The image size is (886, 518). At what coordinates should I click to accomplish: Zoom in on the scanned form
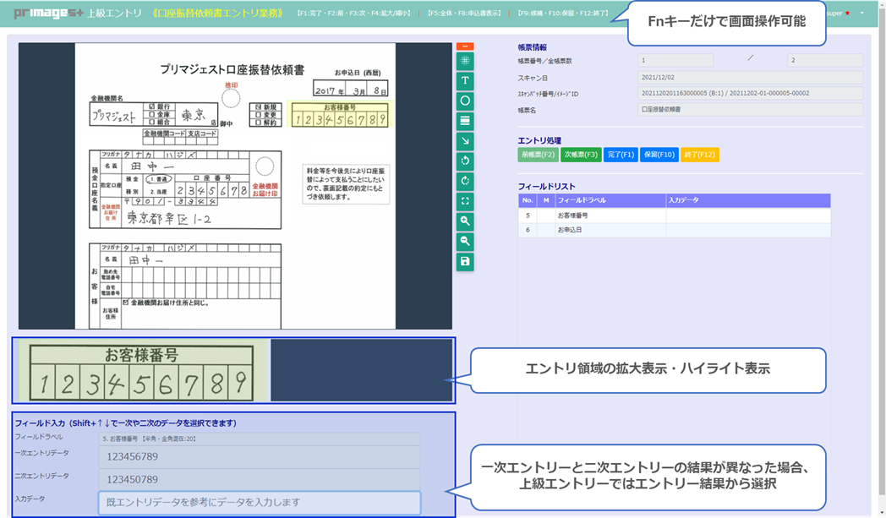pyautogui.click(x=465, y=221)
